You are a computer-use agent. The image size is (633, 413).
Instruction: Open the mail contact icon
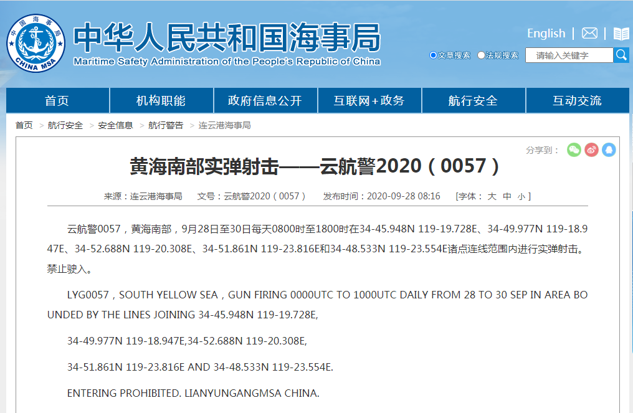point(589,33)
